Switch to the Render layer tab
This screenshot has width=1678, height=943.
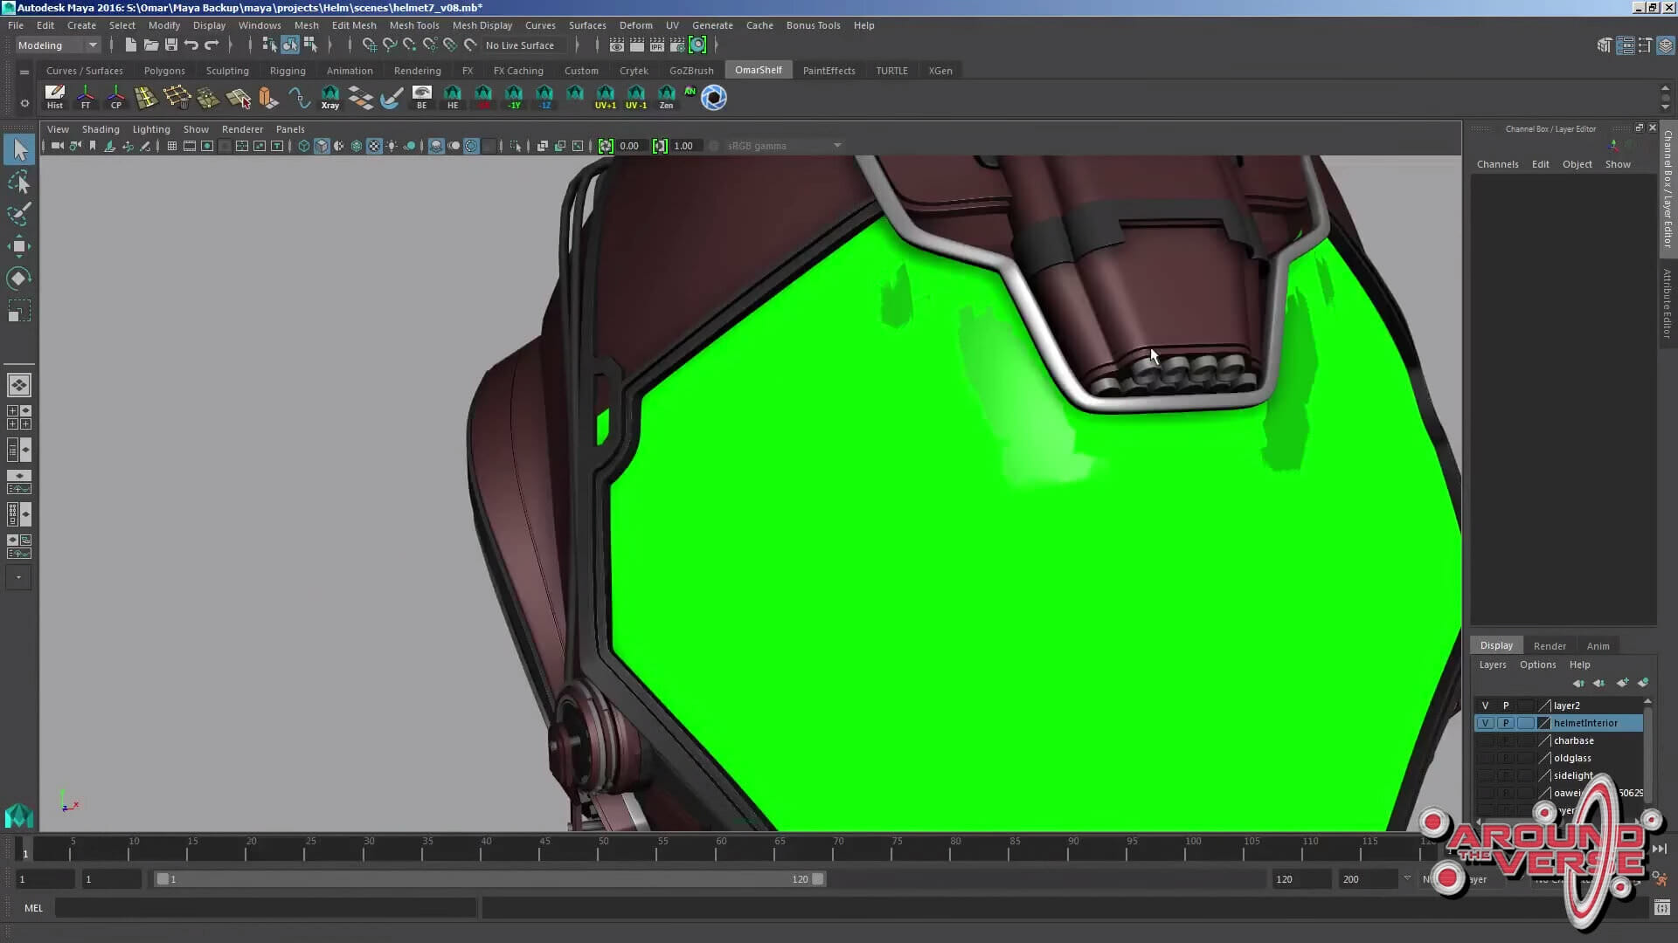[1549, 646]
